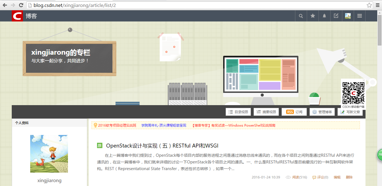Click the CSDN mobile client QR code
Screen dimensions: 382x186
(x=353, y=93)
